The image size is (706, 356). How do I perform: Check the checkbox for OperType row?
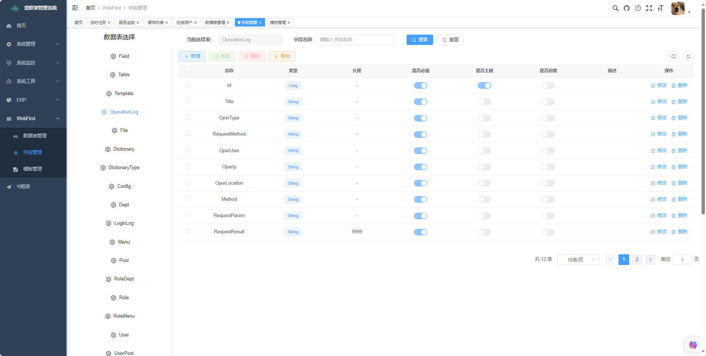coord(188,117)
